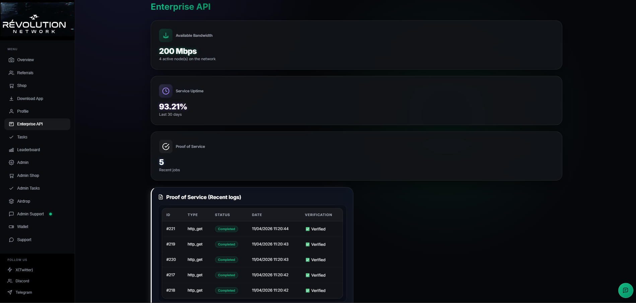Click the Available Bandwidth download icon
Screen dimensions: 636x303
tap(166, 35)
